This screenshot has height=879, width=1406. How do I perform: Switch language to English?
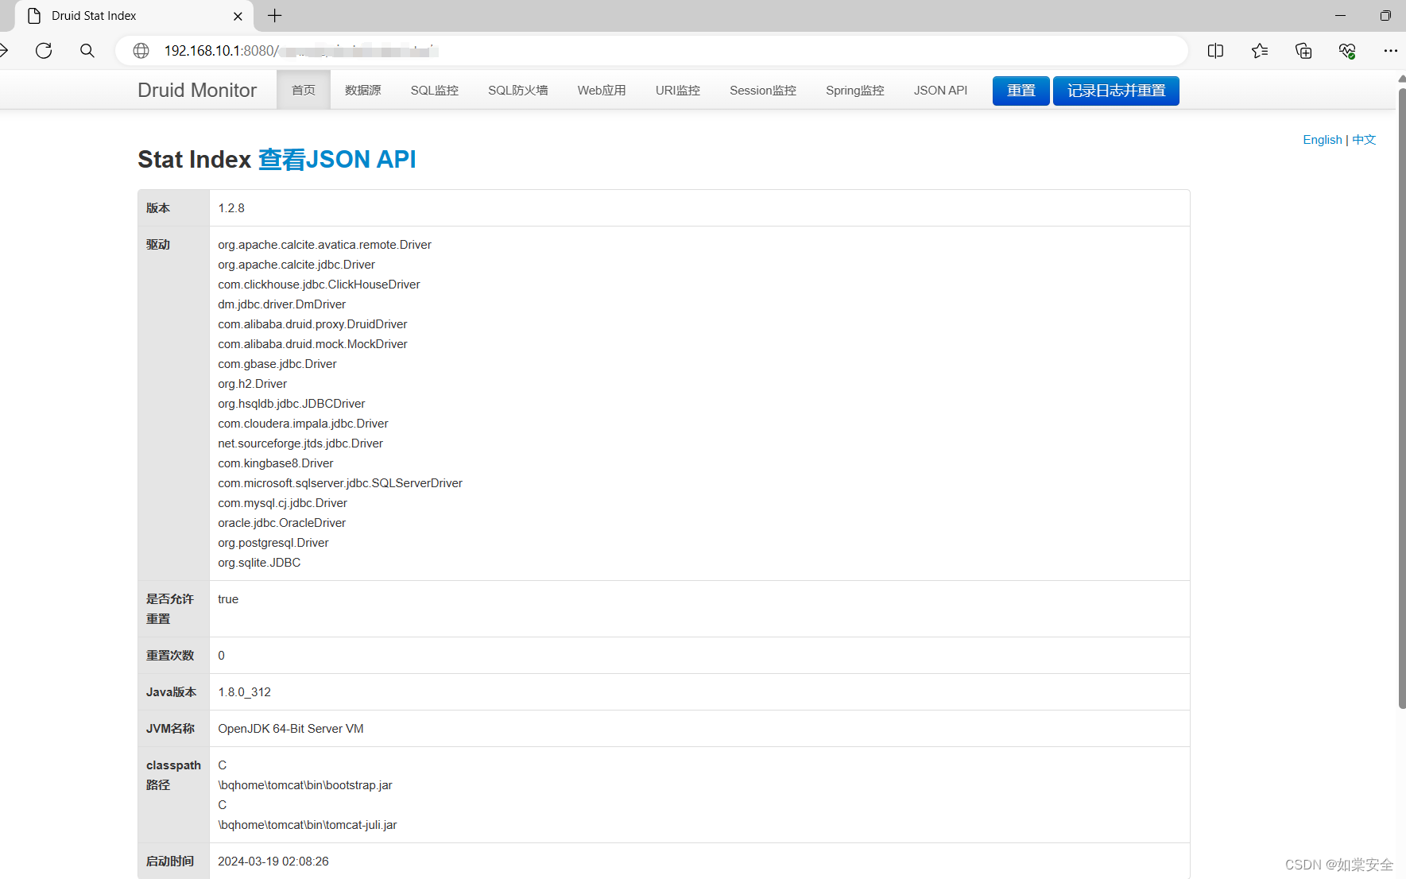tap(1323, 140)
